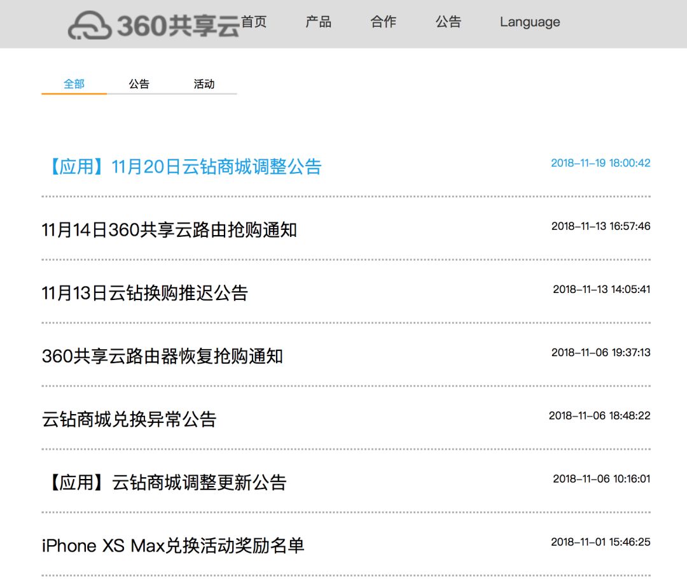Open the 合作 navigation menu
The width and height of the screenshot is (687, 579).
click(384, 22)
